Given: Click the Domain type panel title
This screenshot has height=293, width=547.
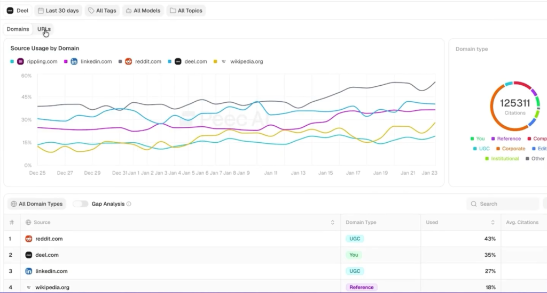Looking at the screenshot, I should (x=472, y=49).
